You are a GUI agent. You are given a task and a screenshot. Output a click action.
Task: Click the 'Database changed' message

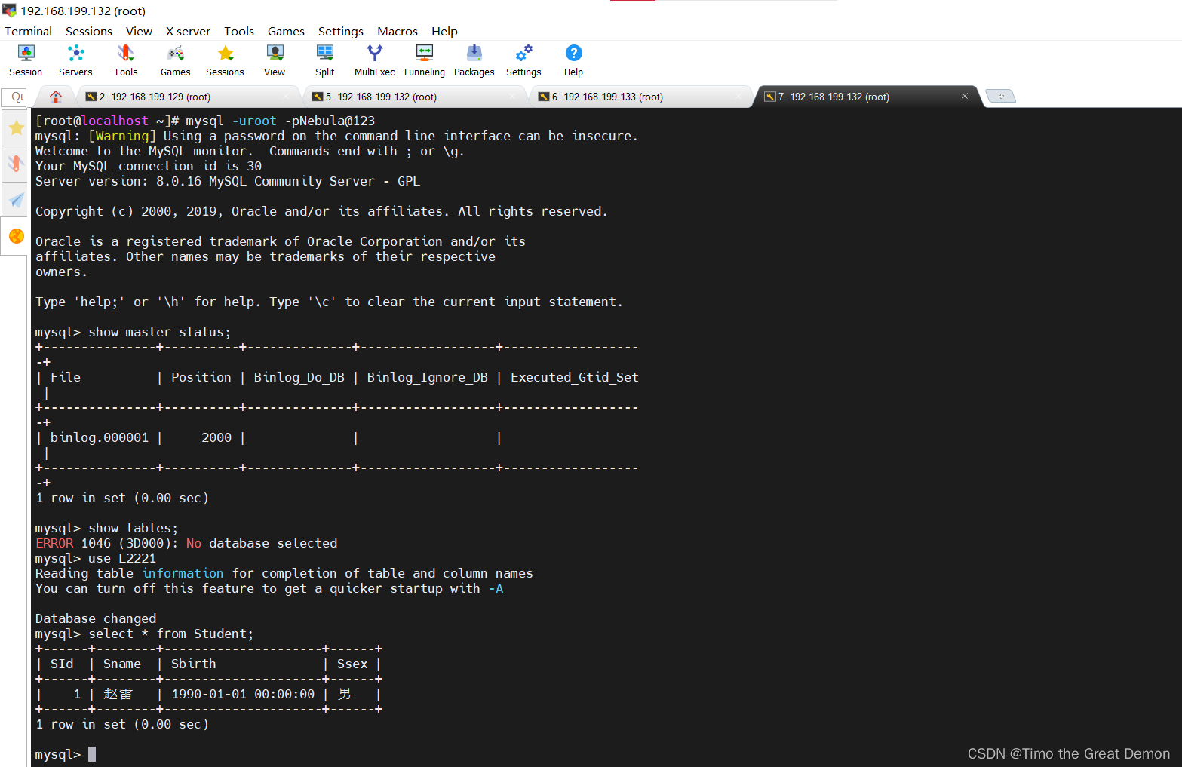pyautogui.click(x=96, y=618)
